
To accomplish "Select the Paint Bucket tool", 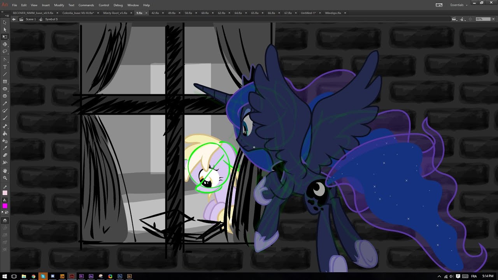I will tap(5, 133).
